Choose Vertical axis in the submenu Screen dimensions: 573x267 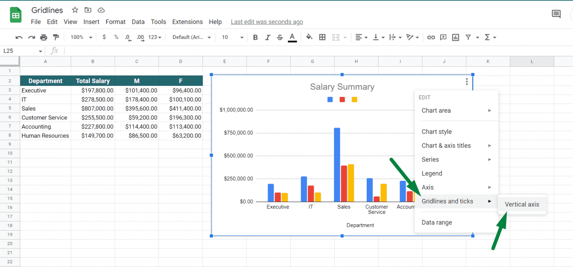(x=522, y=204)
